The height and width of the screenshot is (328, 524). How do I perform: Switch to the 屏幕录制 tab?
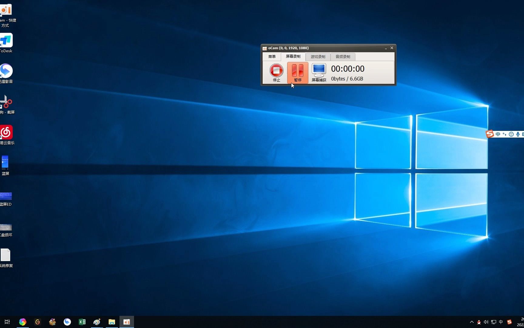[x=293, y=56]
